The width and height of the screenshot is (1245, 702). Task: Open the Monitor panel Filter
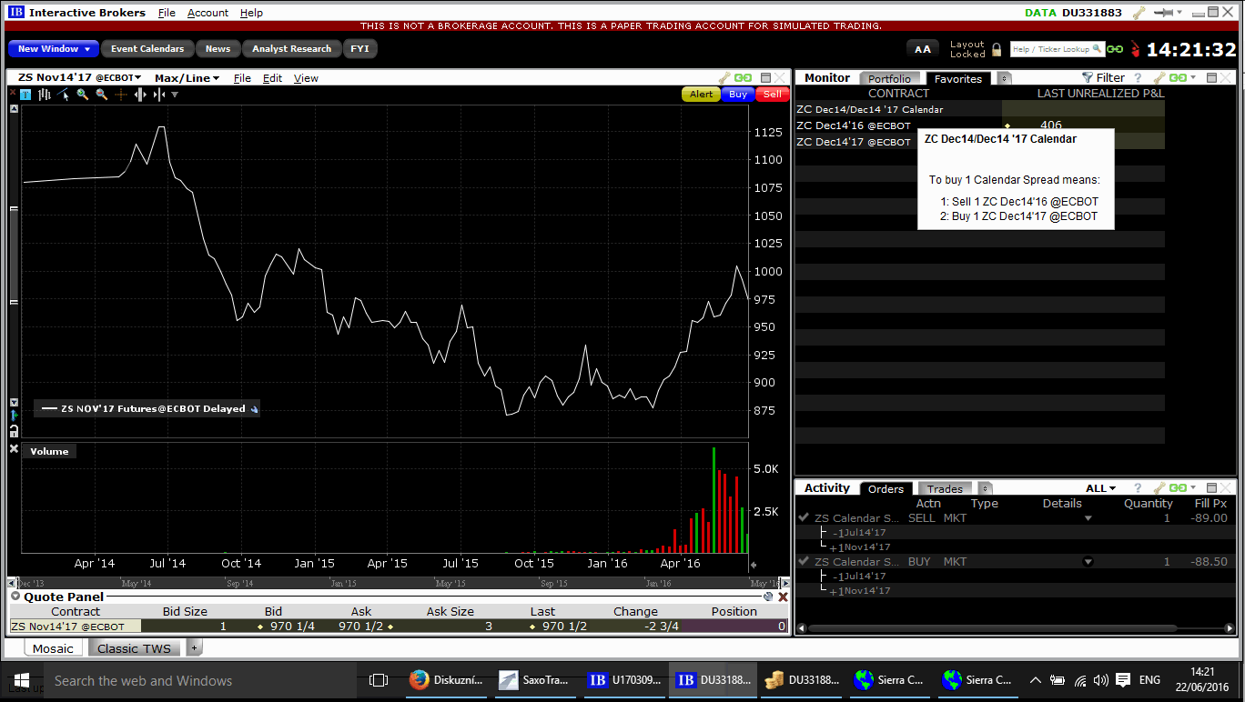point(1103,78)
